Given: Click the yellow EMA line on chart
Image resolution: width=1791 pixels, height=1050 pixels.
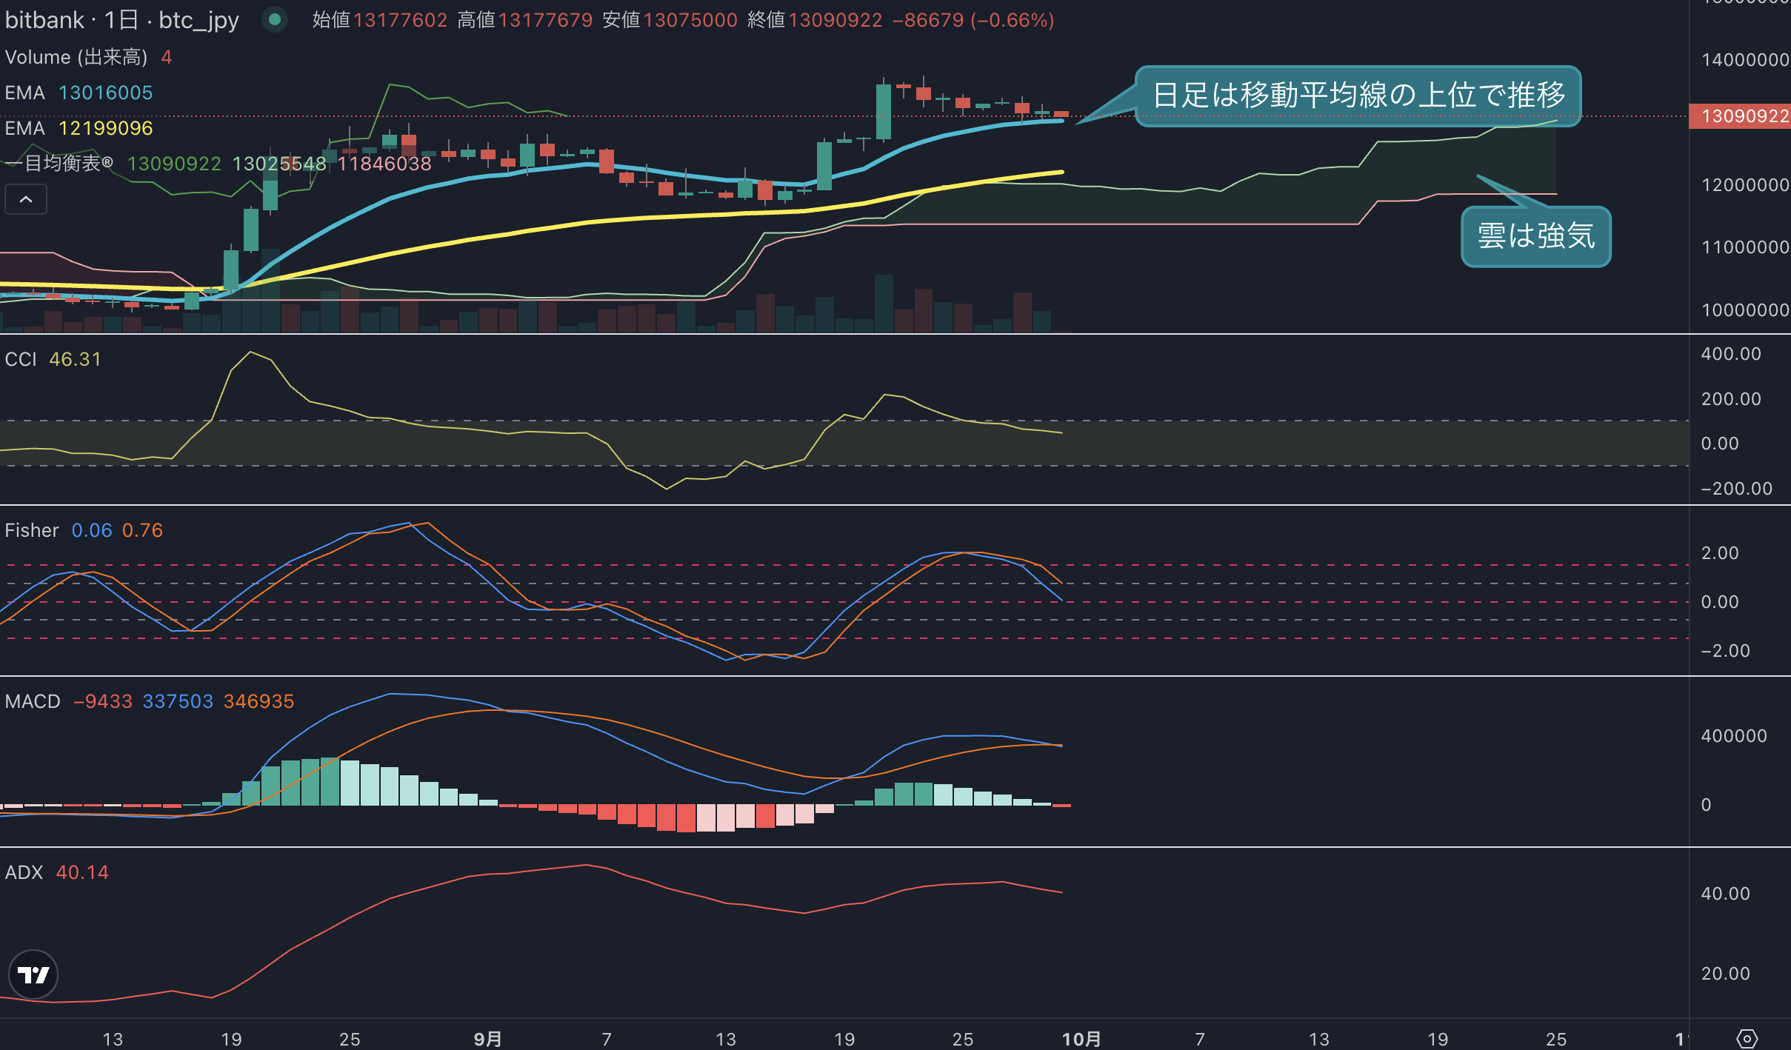Looking at the screenshot, I should coord(667,216).
